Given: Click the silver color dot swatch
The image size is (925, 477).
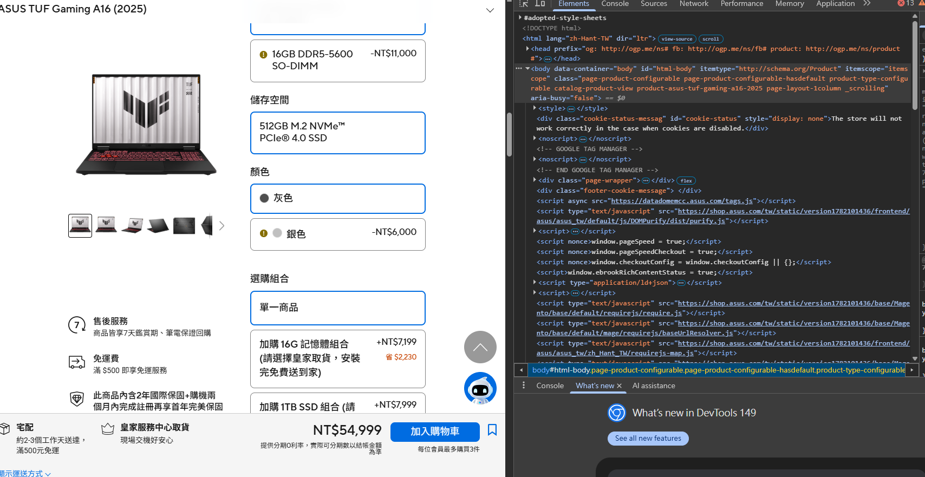Looking at the screenshot, I should click(277, 233).
